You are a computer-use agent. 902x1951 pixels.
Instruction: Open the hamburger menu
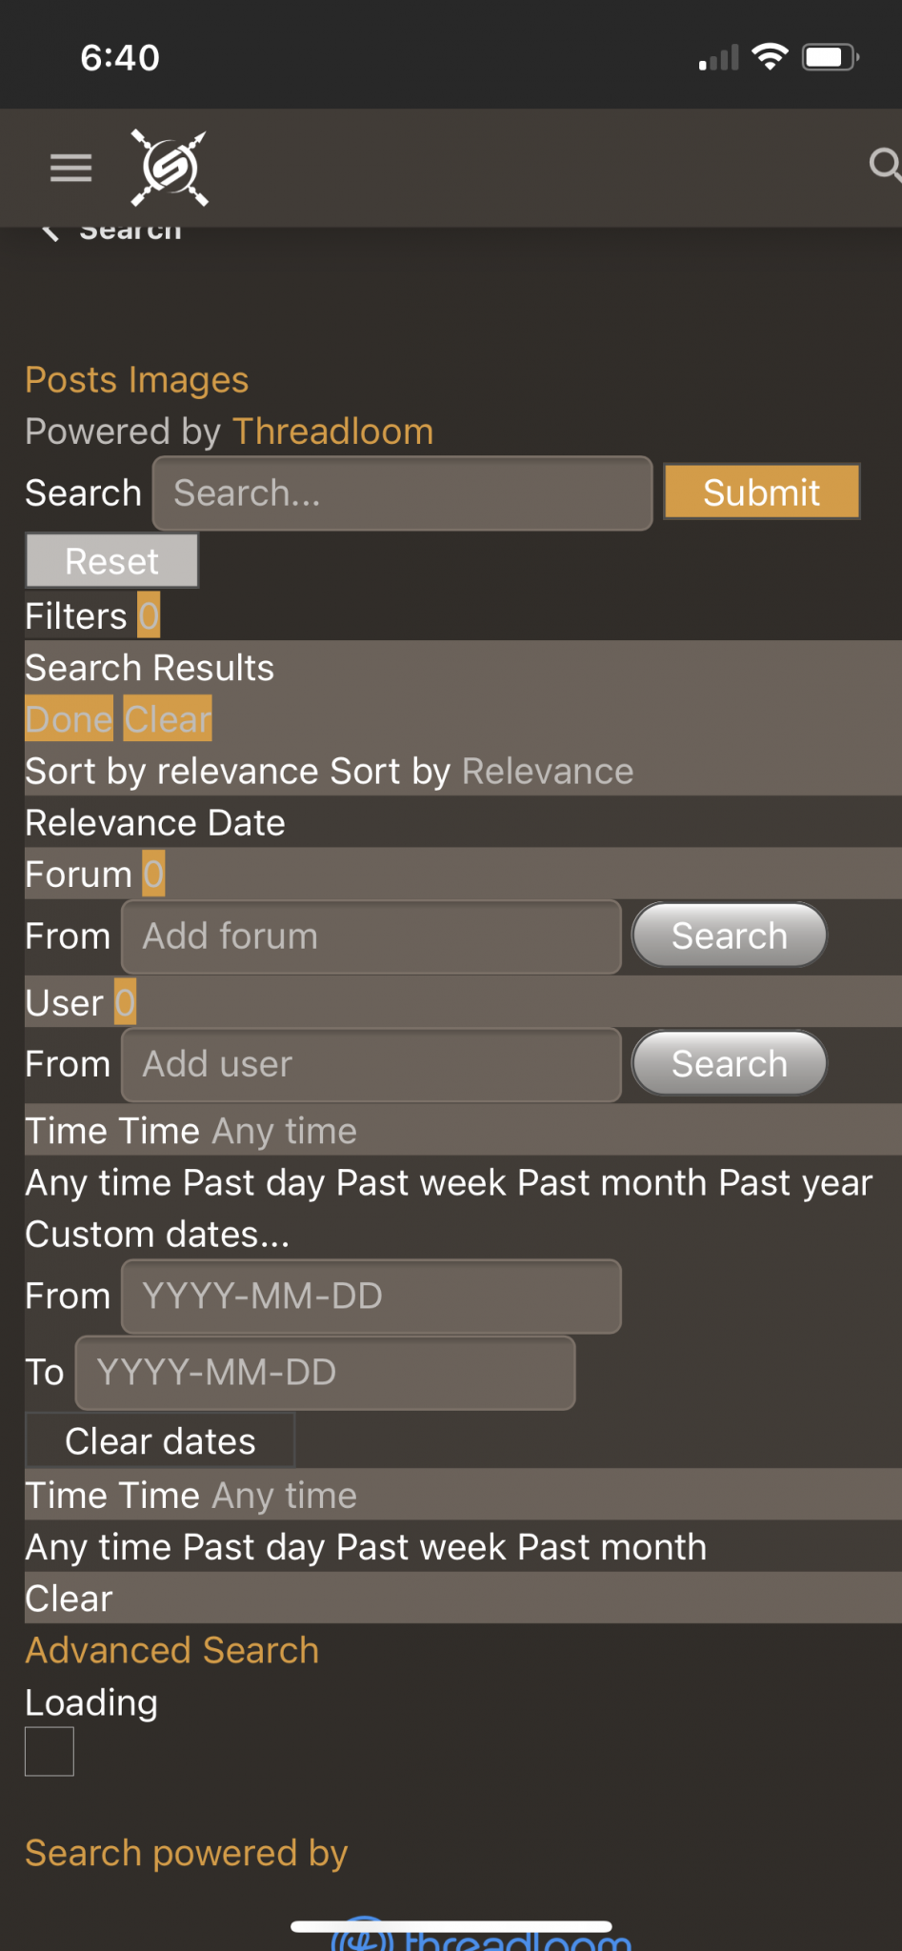click(71, 168)
